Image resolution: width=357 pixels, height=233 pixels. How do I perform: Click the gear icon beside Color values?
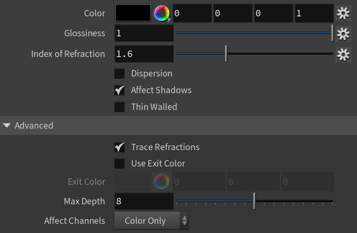pos(343,14)
